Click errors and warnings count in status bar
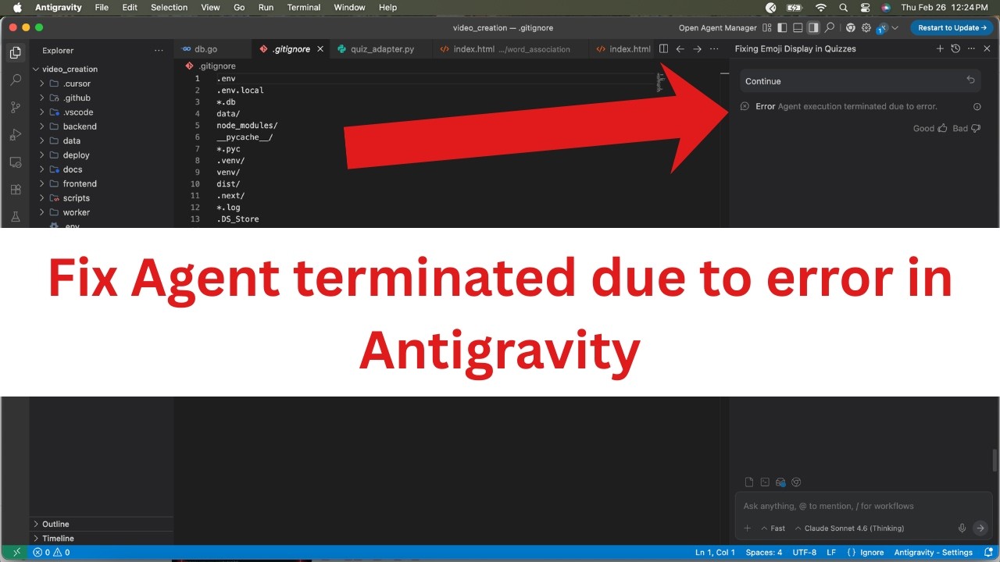Screen dimensions: 1000x562 51,553
